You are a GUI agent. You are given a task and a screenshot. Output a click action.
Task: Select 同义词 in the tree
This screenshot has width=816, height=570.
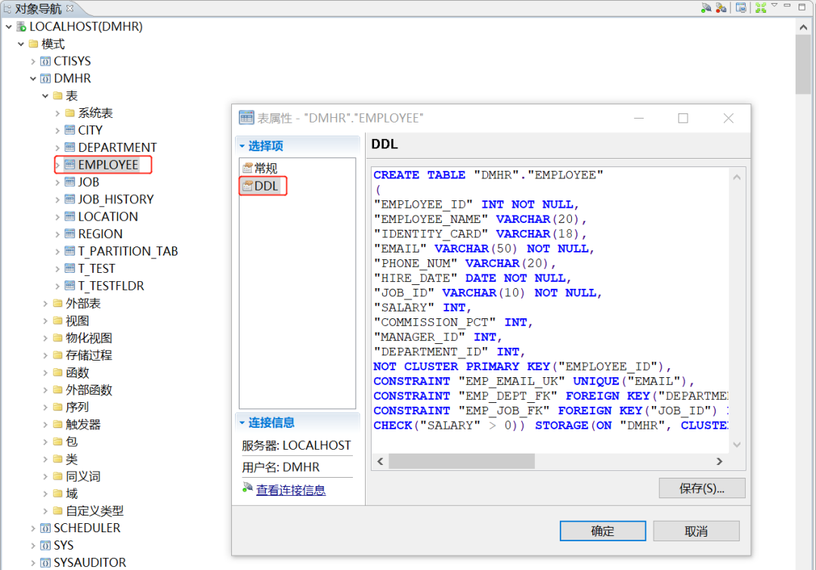coord(83,476)
